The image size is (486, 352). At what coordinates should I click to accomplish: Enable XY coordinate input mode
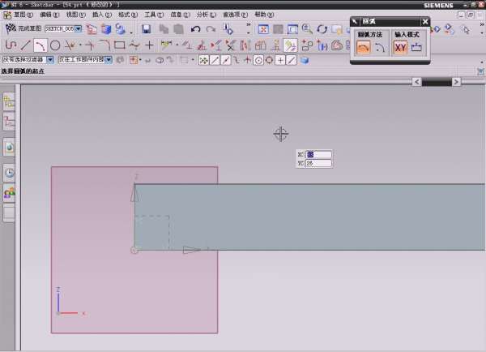pyautogui.click(x=400, y=48)
